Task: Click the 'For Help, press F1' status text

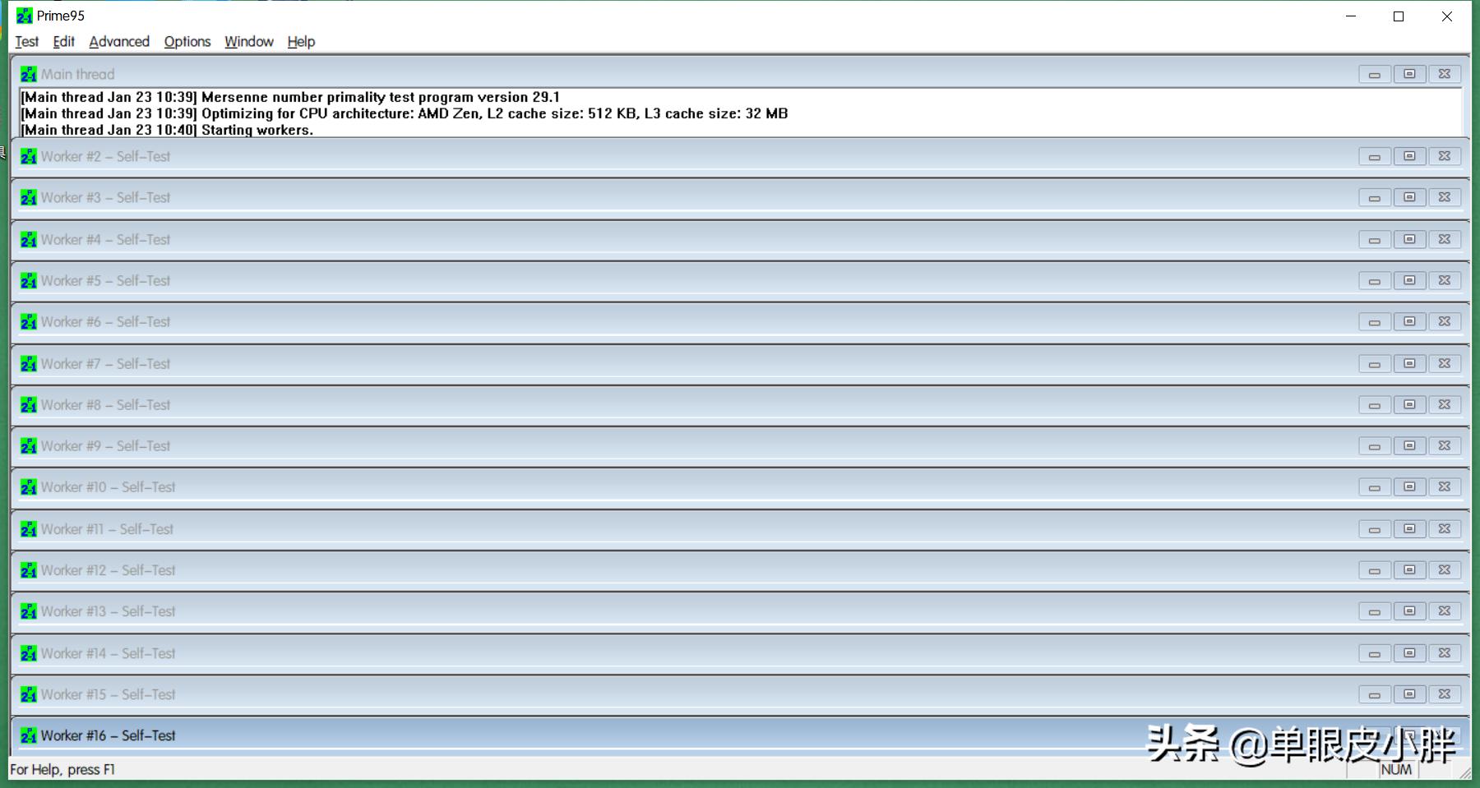Action: click(62, 770)
